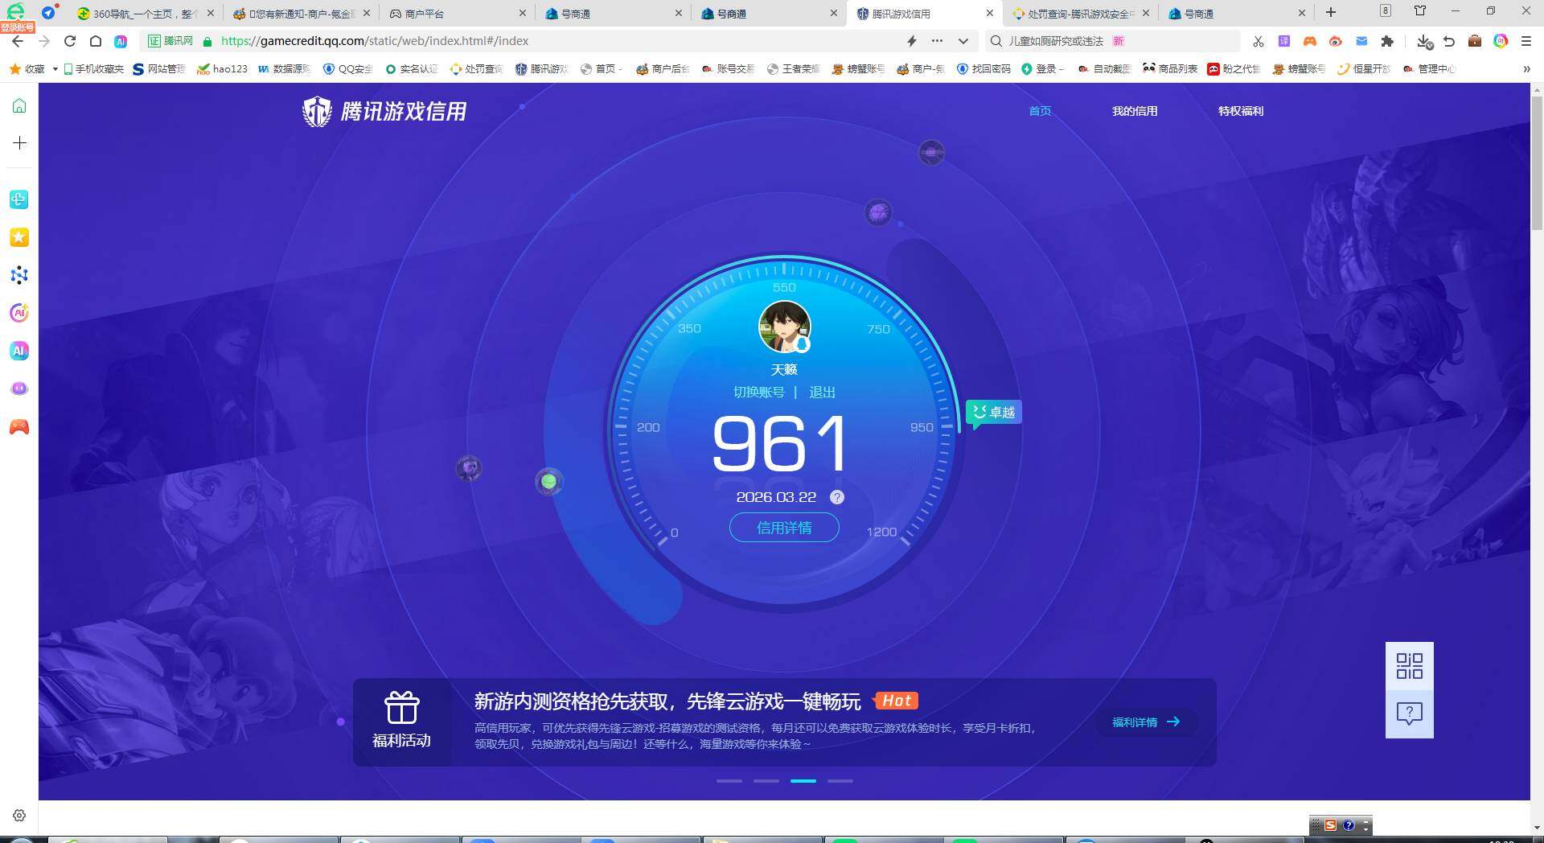Click 退出 to log out
1544x843 pixels.
point(821,392)
